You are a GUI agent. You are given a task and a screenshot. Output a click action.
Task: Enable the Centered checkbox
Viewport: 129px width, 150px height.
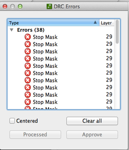12,121
